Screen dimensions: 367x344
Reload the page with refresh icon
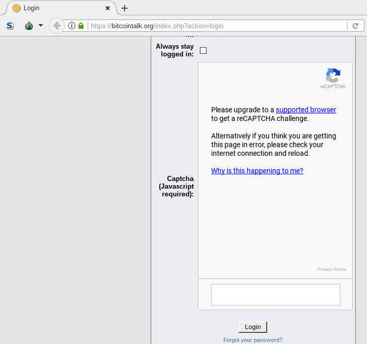(356, 26)
